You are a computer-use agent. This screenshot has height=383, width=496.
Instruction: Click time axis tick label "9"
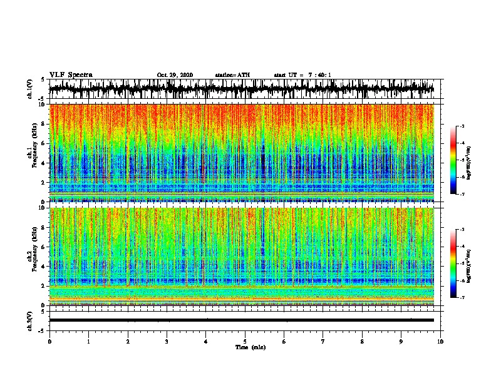[x=401, y=342]
